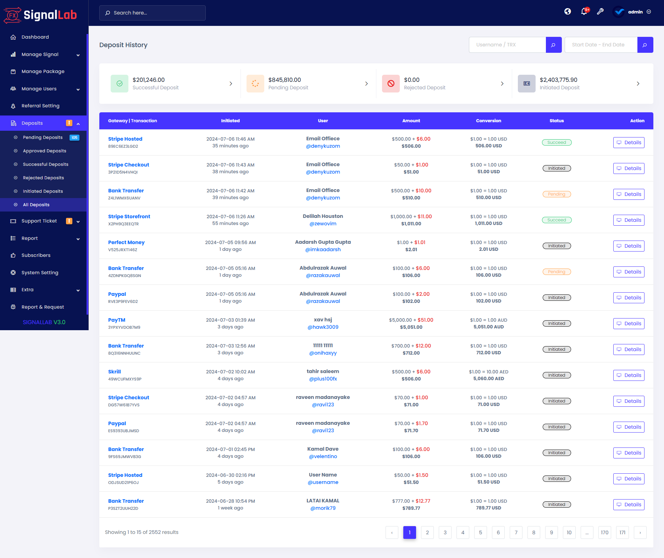Click the wrench settings icon in the header
This screenshot has height=558, width=664.
pos(600,12)
